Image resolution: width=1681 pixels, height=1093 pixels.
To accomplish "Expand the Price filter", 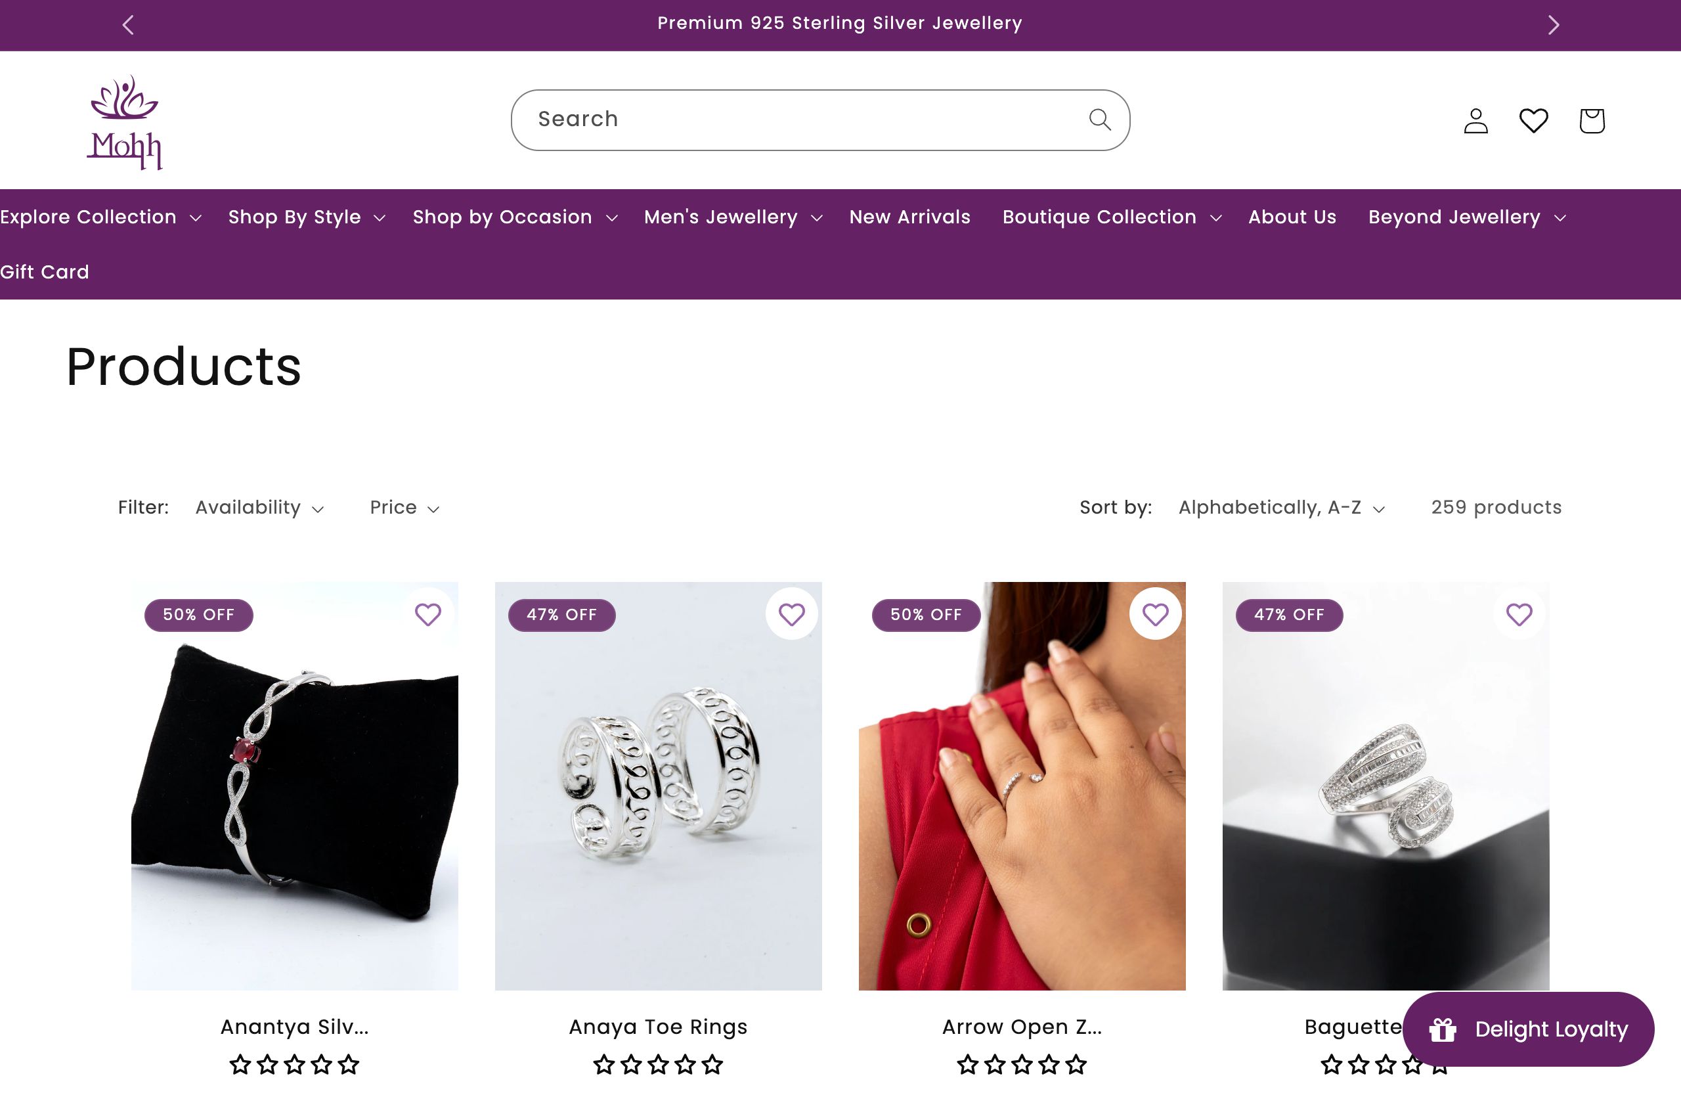I will pos(403,507).
